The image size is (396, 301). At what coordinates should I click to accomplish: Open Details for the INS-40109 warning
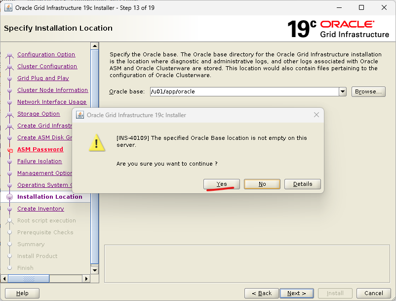point(303,184)
